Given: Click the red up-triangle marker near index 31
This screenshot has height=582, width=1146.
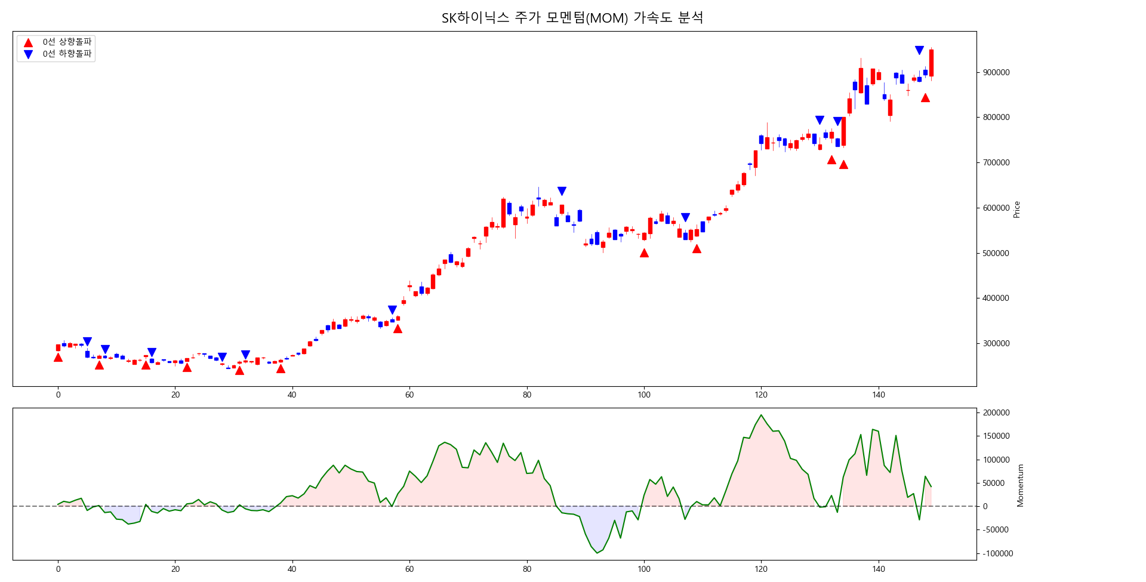Looking at the screenshot, I should (239, 370).
